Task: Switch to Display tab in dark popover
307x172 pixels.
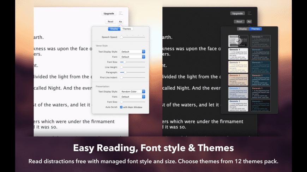Action: (242, 29)
